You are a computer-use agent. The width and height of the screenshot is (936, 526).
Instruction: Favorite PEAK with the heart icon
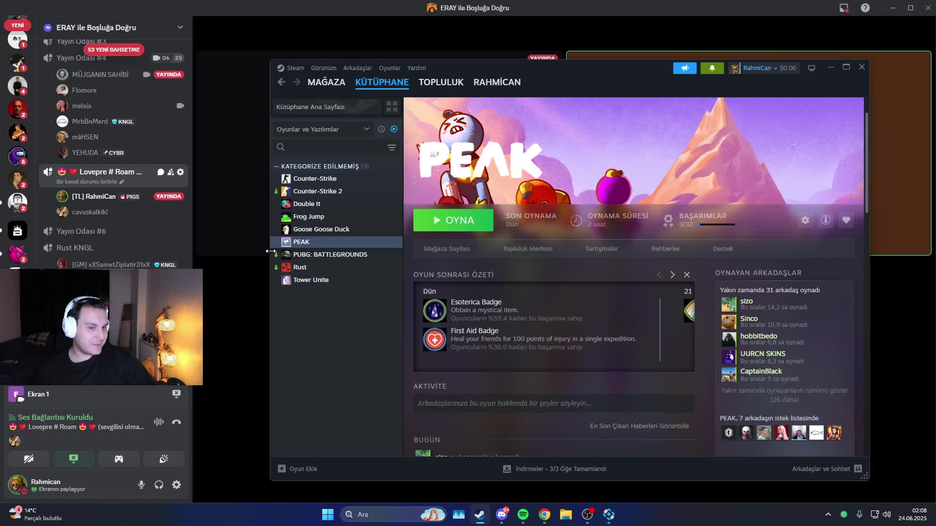click(x=846, y=220)
